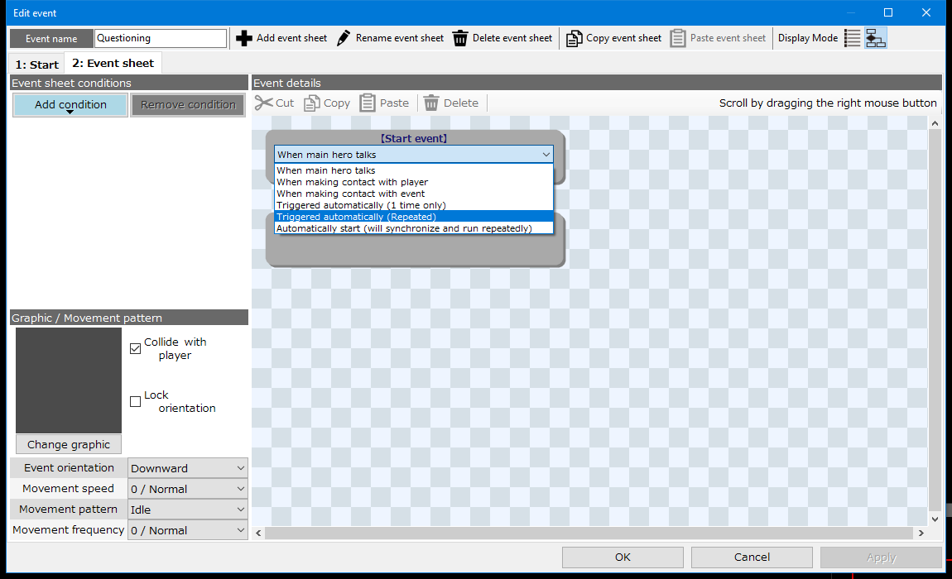The height and width of the screenshot is (579, 952).
Task: Open the Movement speed dropdown
Action: [x=188, y=489]
